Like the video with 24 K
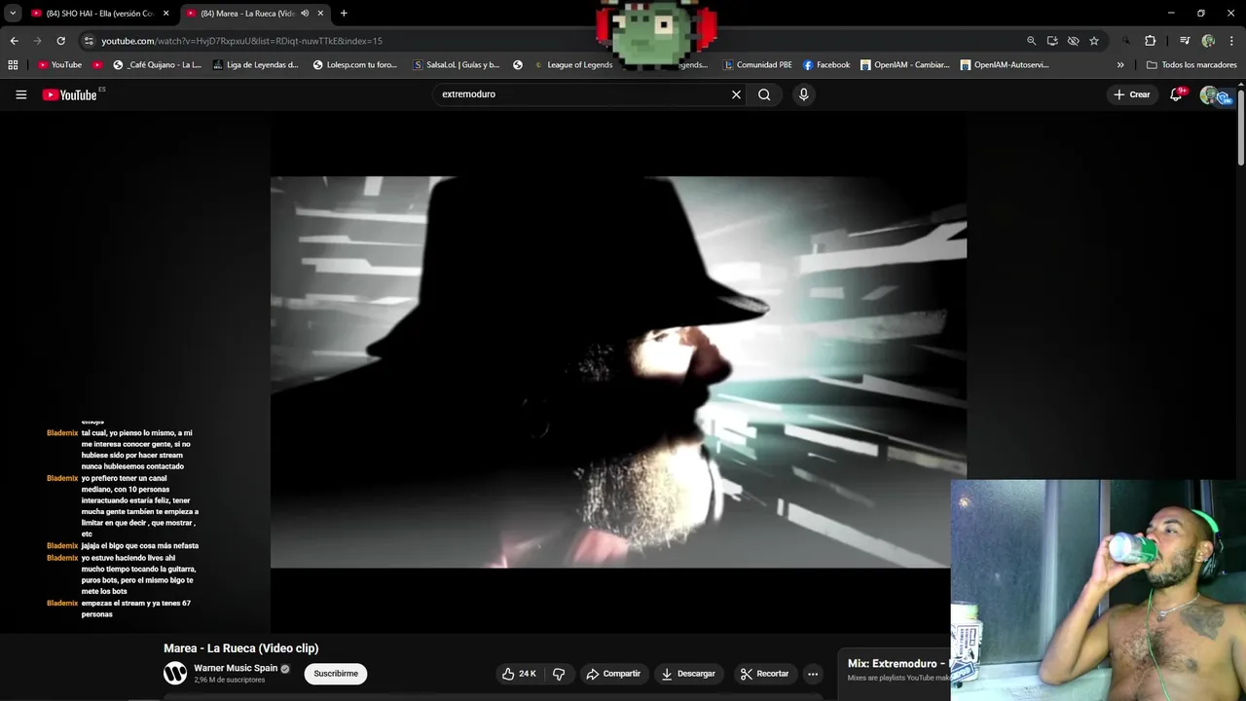1246x701 pixels. coord(519,674)
